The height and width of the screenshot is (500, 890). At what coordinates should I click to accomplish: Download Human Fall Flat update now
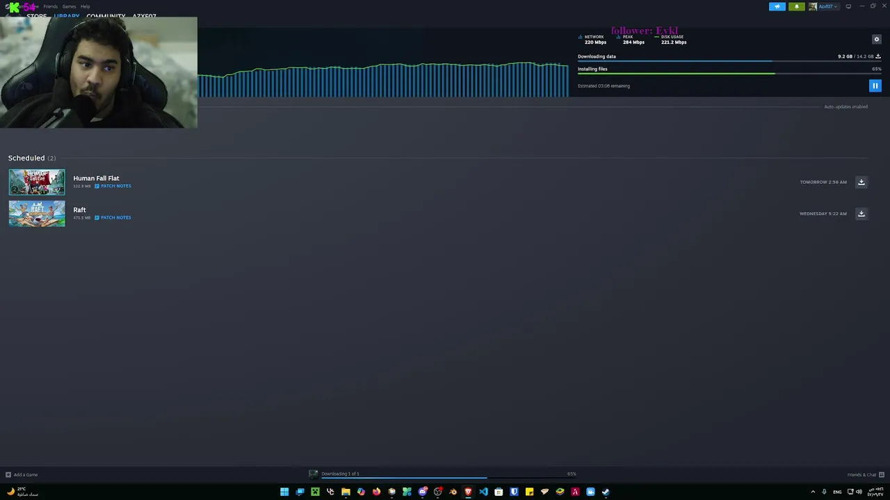tap(861, 182)
